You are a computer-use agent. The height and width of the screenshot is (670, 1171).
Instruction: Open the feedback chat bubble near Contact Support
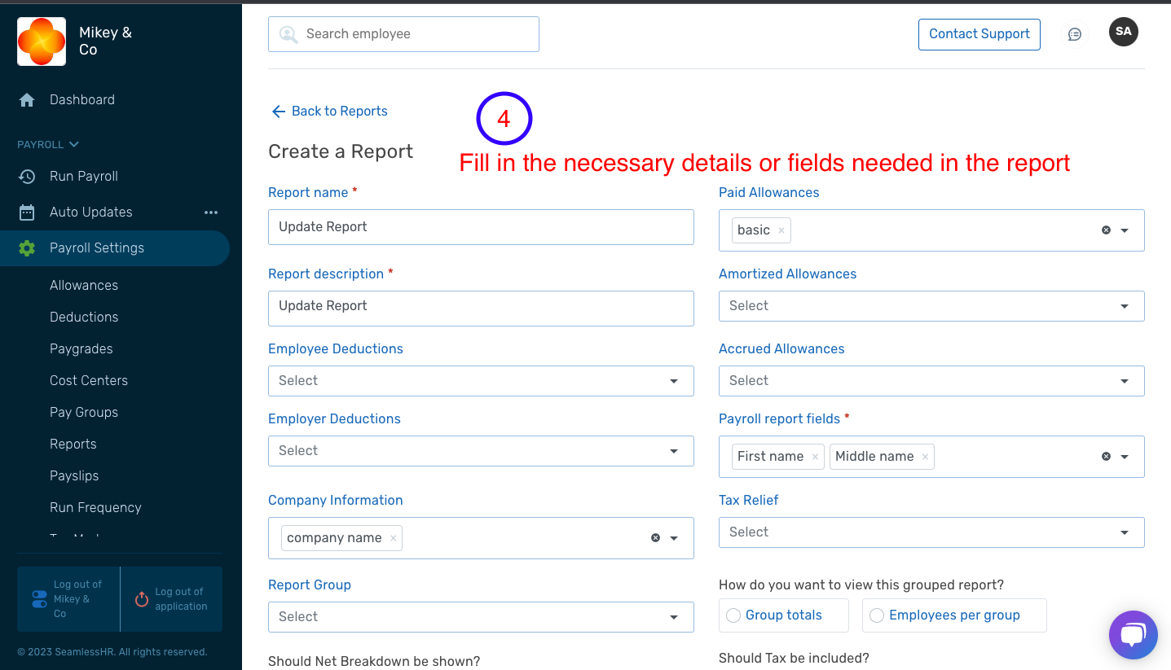pyautogui.click(x=1074, y=33)
